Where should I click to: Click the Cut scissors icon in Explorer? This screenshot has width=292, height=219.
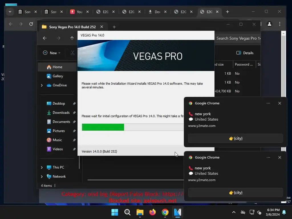[x=73, y=53]
